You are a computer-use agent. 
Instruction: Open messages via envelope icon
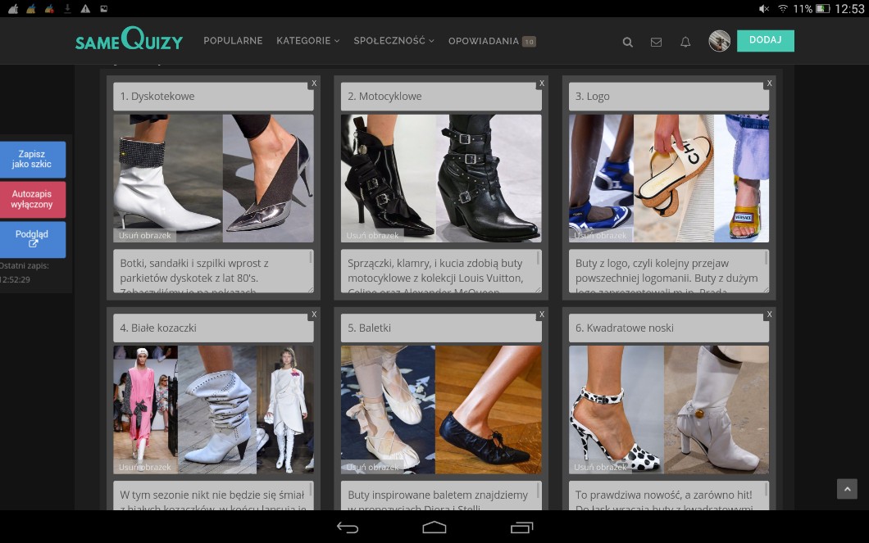[x=656, y=42]
